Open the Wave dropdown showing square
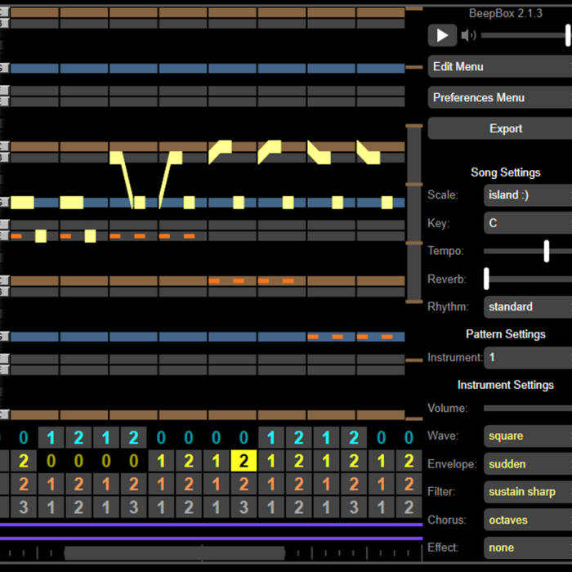The image size is (572, 572). 528,436
